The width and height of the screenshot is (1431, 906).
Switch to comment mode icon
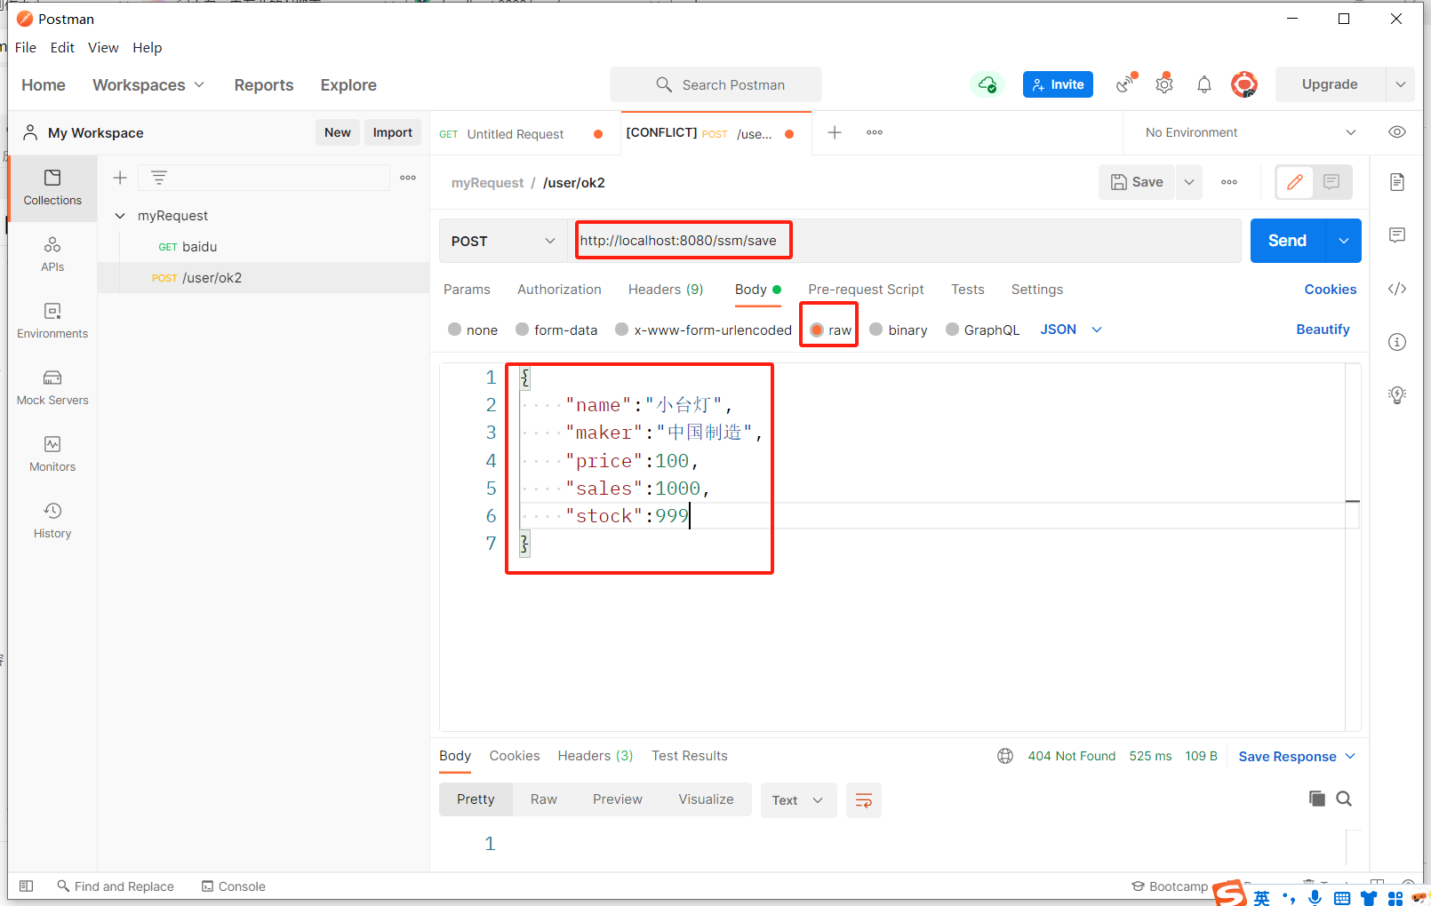[1331, 182]
